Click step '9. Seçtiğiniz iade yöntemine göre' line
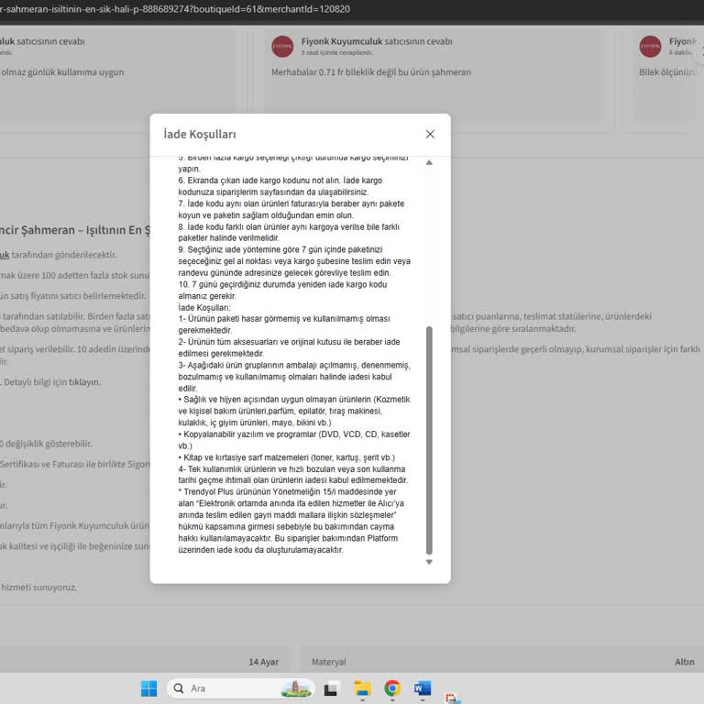The width and height of the screenshot is (704, 704). 280,249
